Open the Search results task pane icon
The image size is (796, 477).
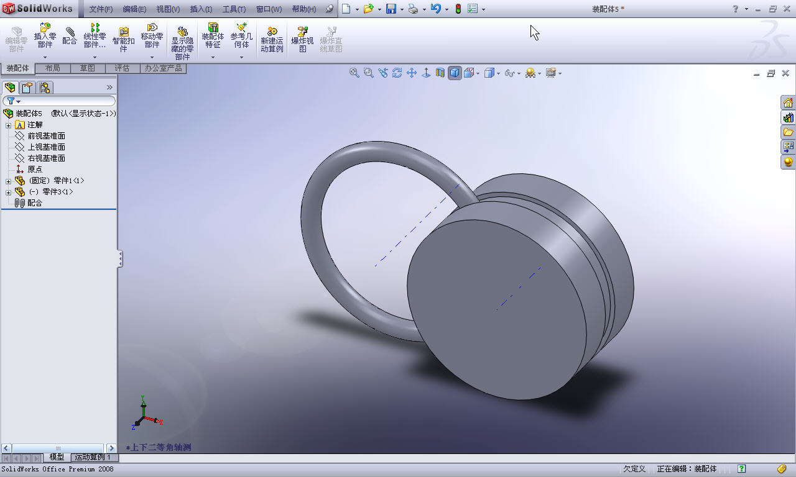788,147
